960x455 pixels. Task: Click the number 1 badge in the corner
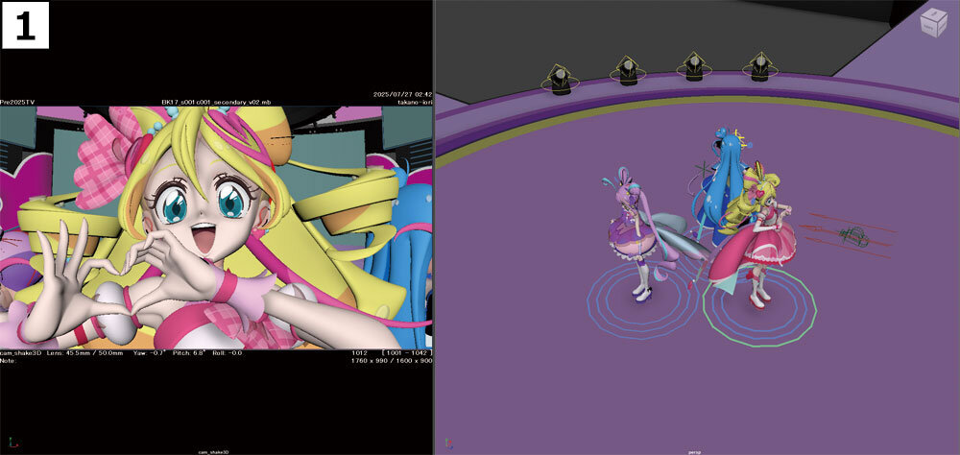click(25, 25)
